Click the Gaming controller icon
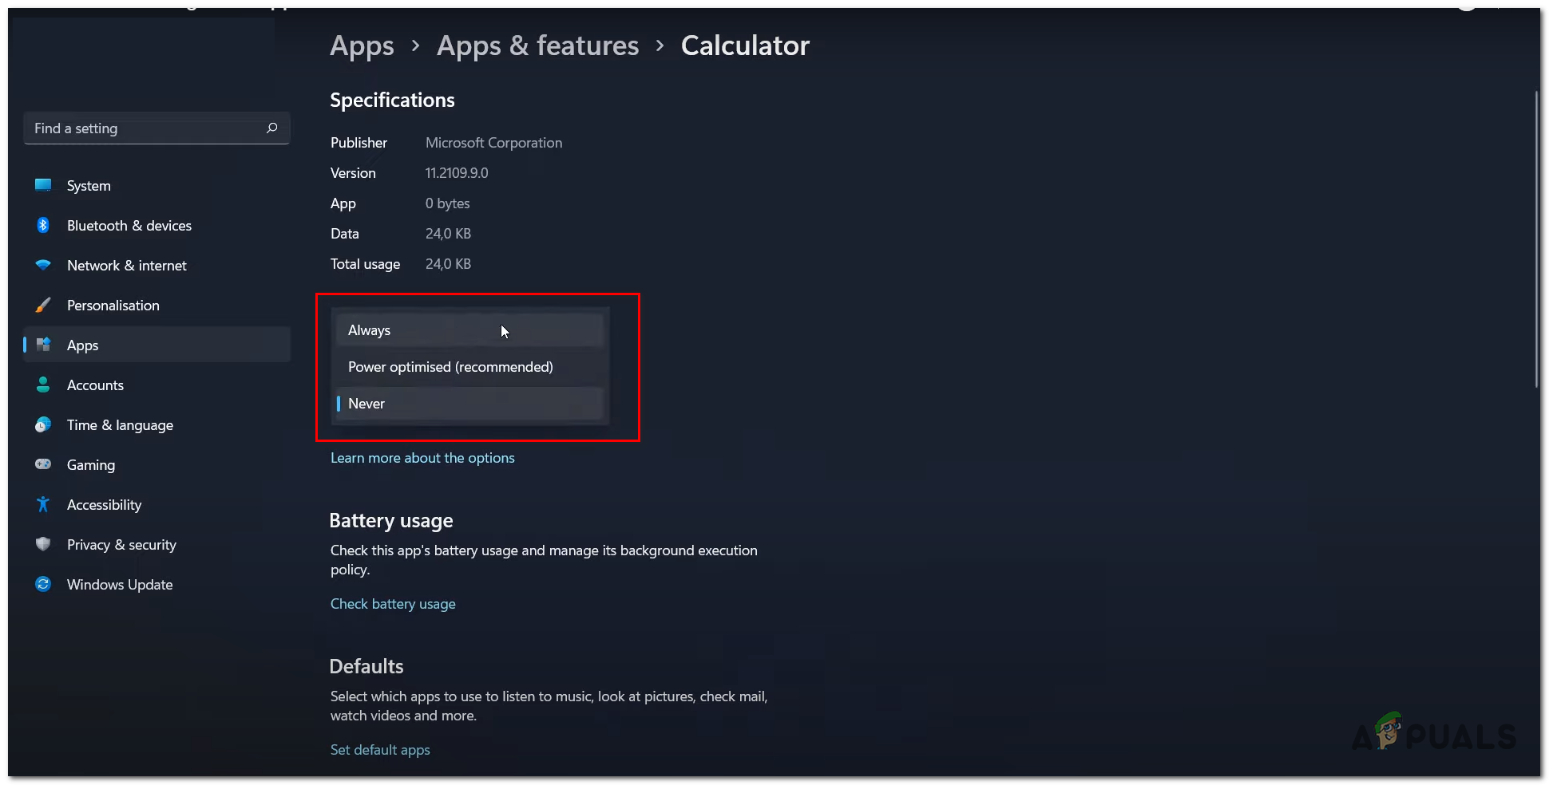The width and height of the screenshot is (1549, 785). coord(43,464)
